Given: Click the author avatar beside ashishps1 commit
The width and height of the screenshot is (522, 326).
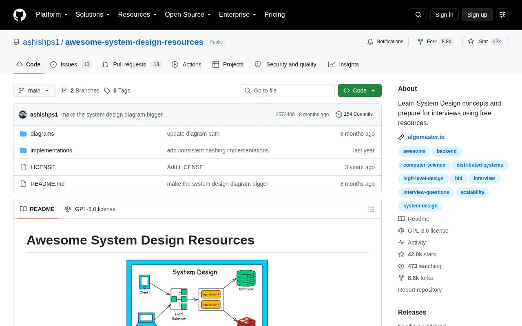Looking at the screenshot, I should click(x=23, y=115).
